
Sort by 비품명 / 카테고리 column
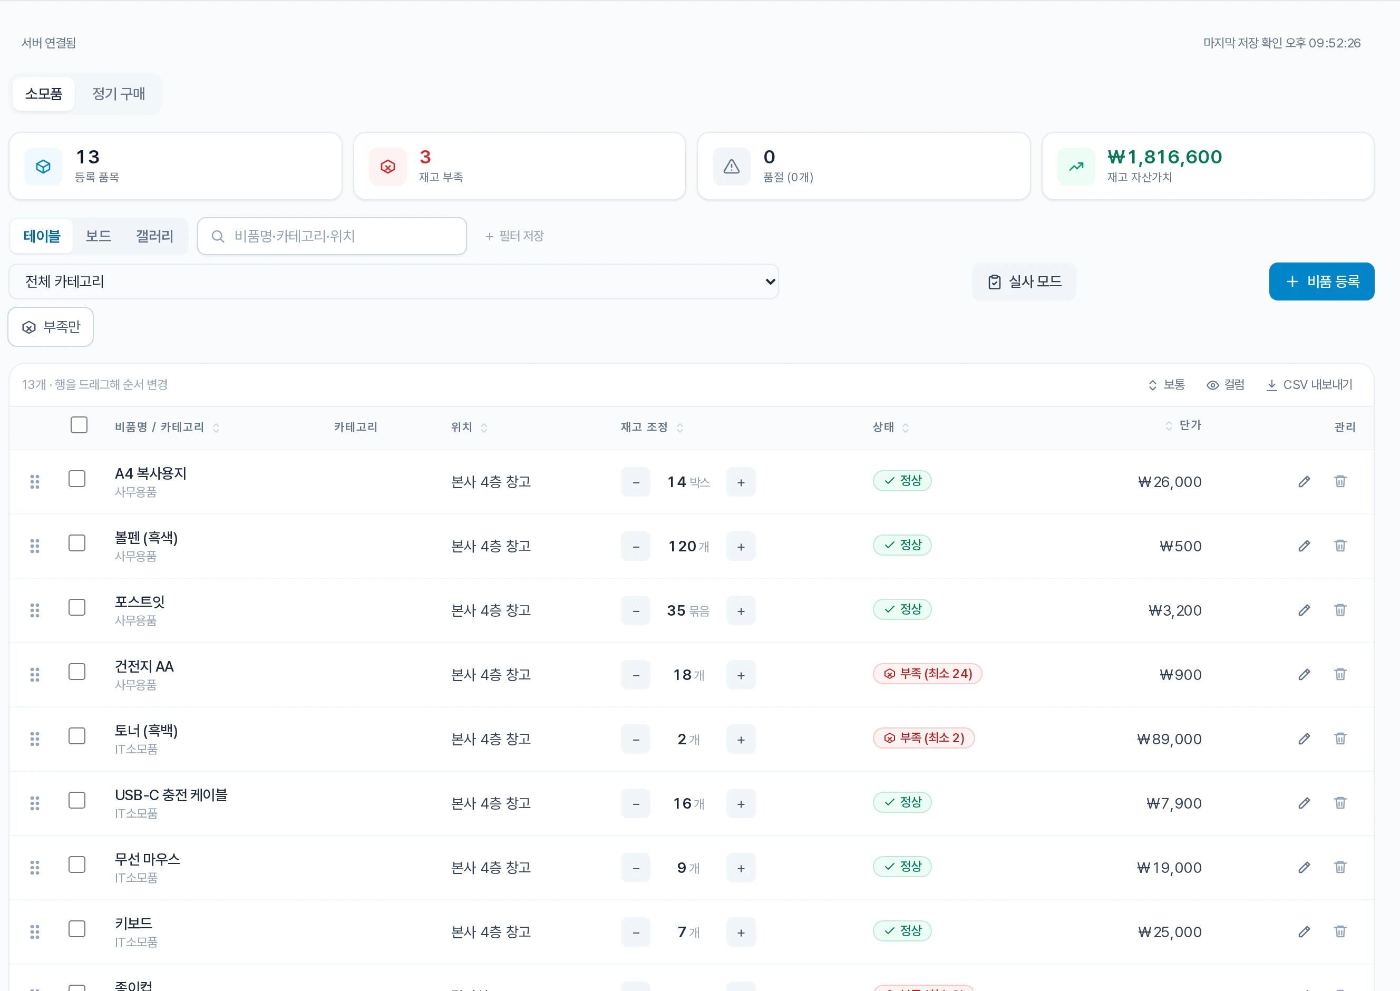[x=167, y=427]
